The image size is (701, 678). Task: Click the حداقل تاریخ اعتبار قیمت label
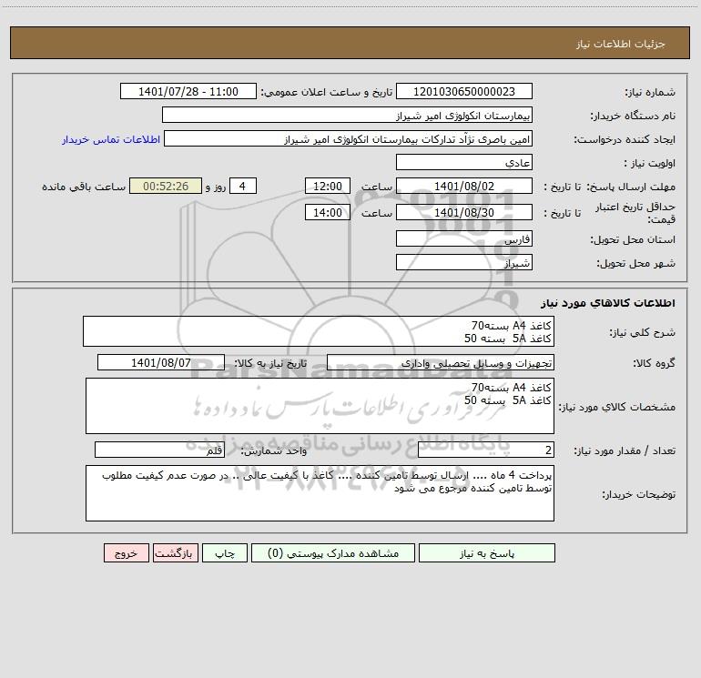(x=635, y=213)
